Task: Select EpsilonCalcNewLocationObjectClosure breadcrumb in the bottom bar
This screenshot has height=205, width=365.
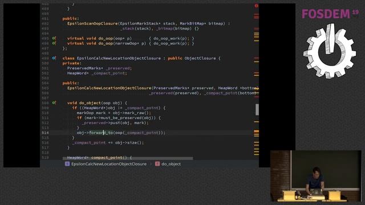Action: click(x=106, y=164)
